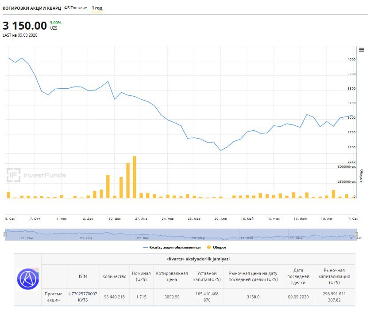The image size is (370, 309).
Task: Click the '3 150.00' last price value
Action: (25, 26)
